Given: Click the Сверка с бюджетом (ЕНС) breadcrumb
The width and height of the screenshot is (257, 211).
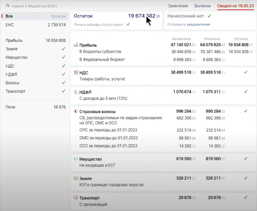Looking at the screenshot, I should click(34, 6).
